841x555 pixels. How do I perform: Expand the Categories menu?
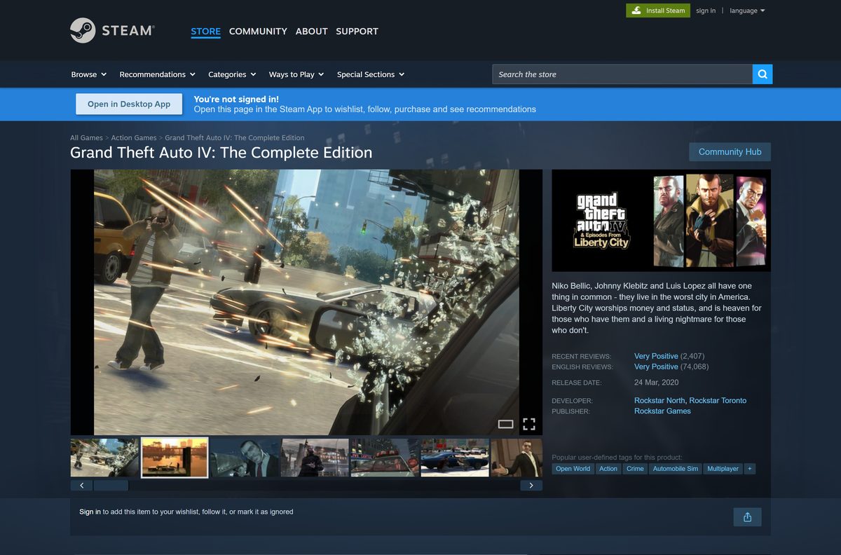point(232,74)
